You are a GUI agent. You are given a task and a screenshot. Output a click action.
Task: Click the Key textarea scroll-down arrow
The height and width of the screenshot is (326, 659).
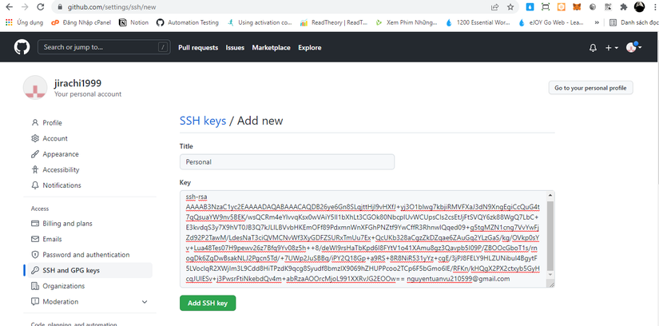click(550, 274)
